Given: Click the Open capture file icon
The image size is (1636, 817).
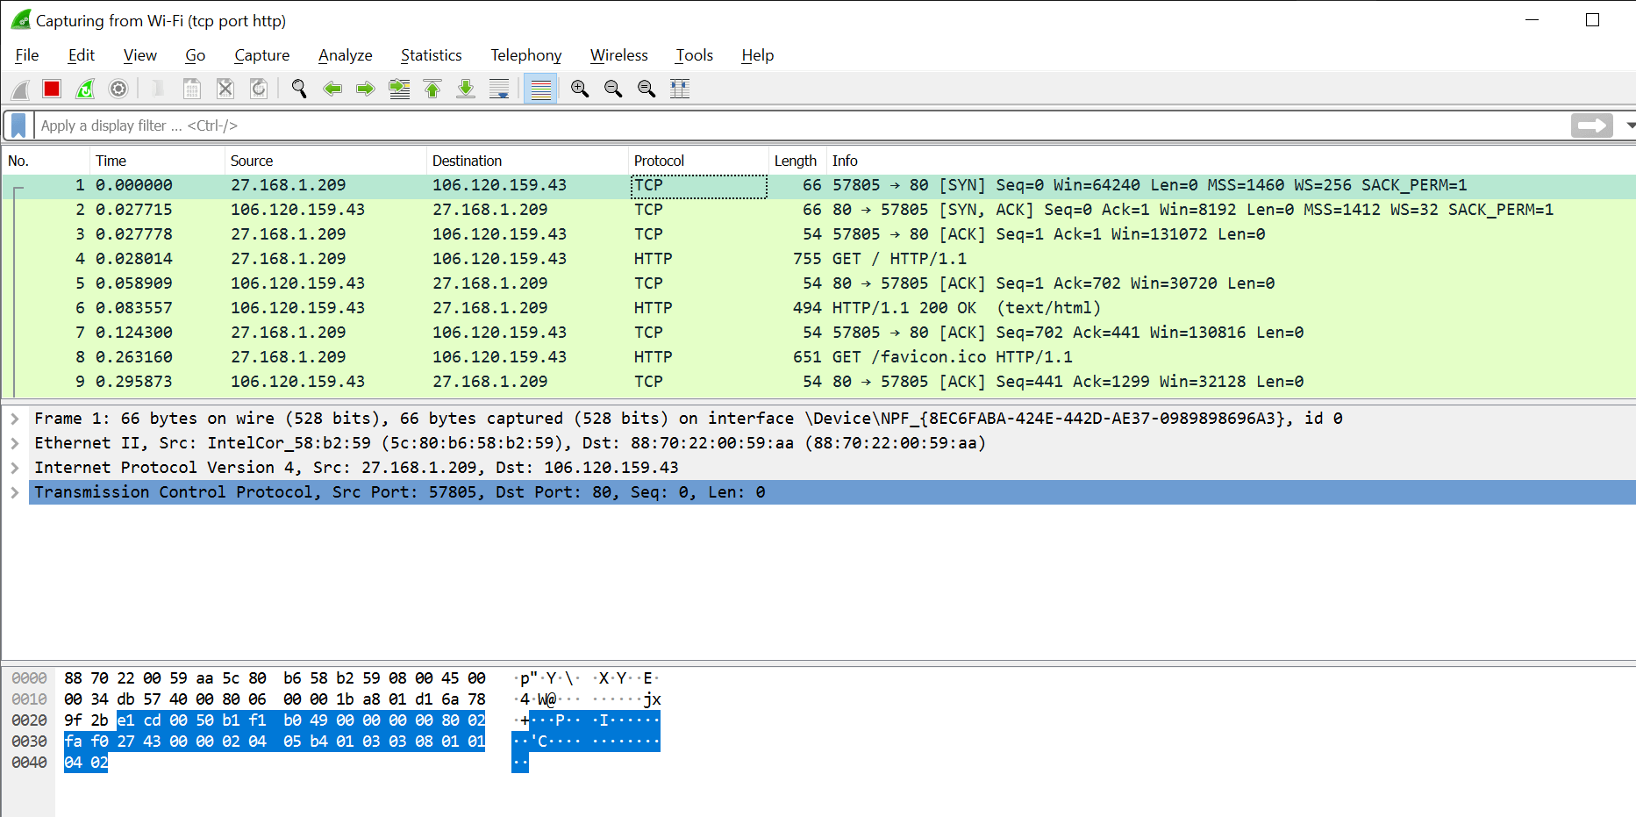Looking at the screenshot, I should tap(159, 89).
